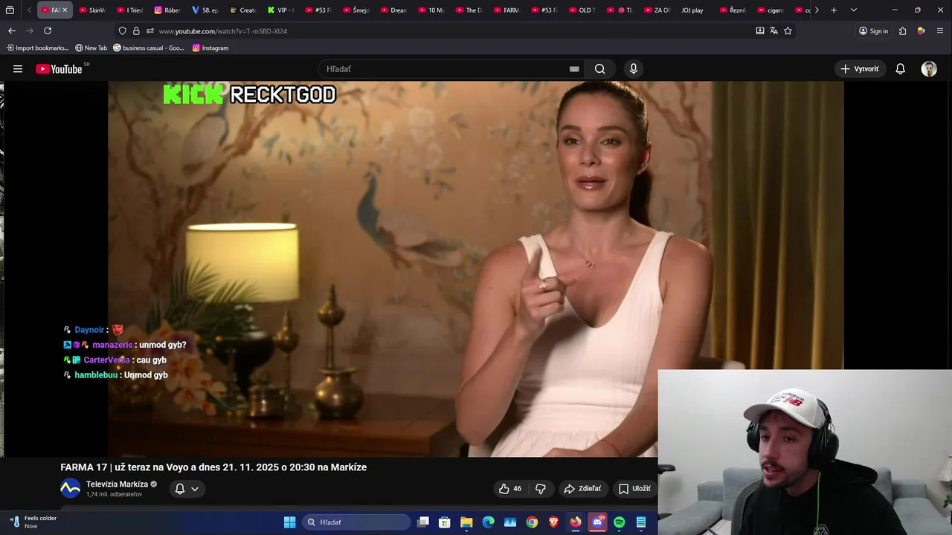Launch Google Chrome from the taskbar
The image size is (952, 535).
(x=532, y=522)
